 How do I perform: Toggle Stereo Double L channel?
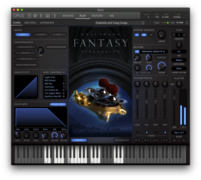137,35
